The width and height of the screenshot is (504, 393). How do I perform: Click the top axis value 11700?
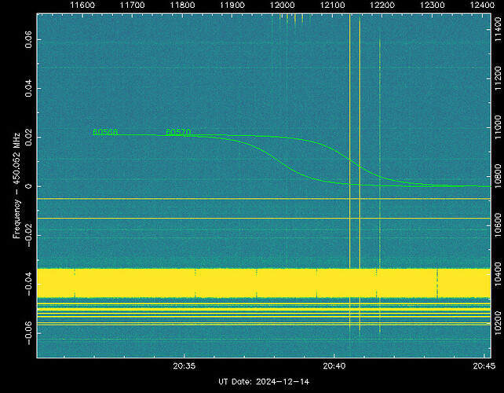click(x=133, y=6)
